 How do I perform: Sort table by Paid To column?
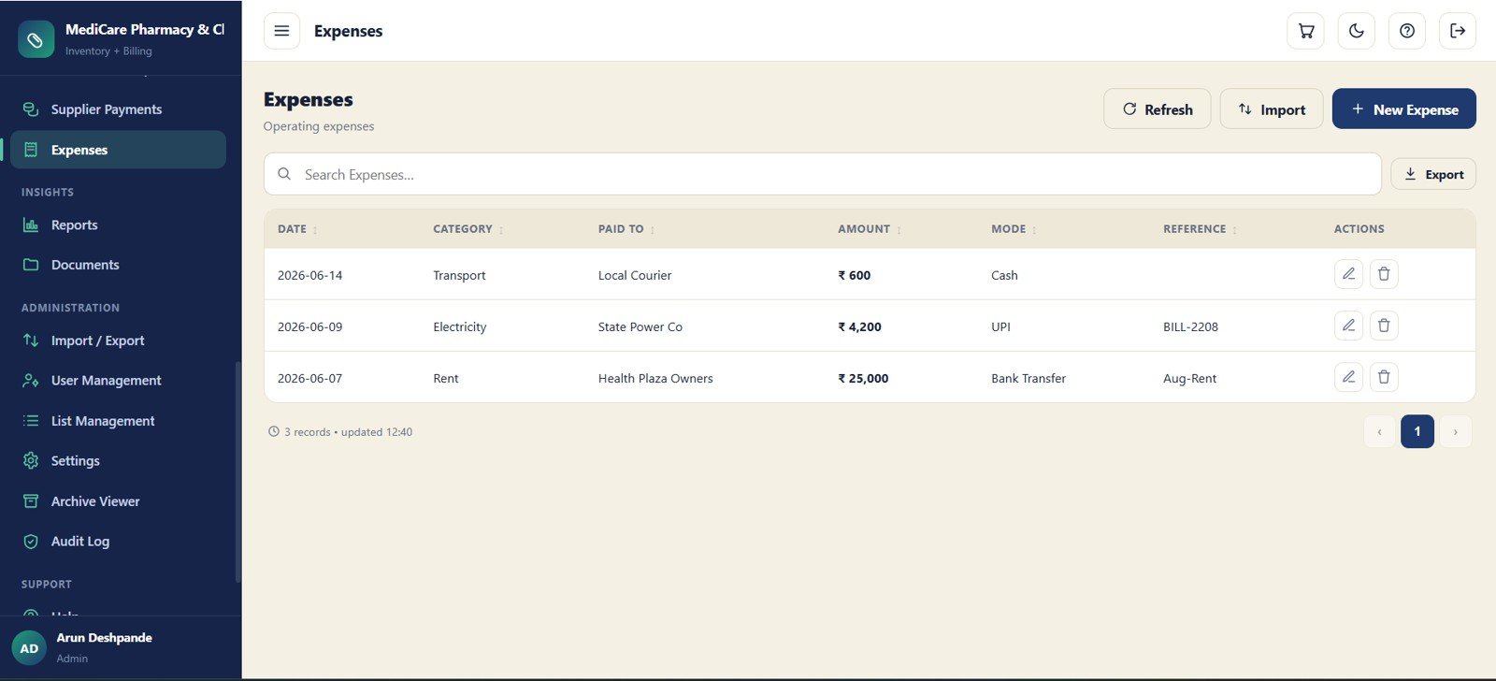pos(626,229)
